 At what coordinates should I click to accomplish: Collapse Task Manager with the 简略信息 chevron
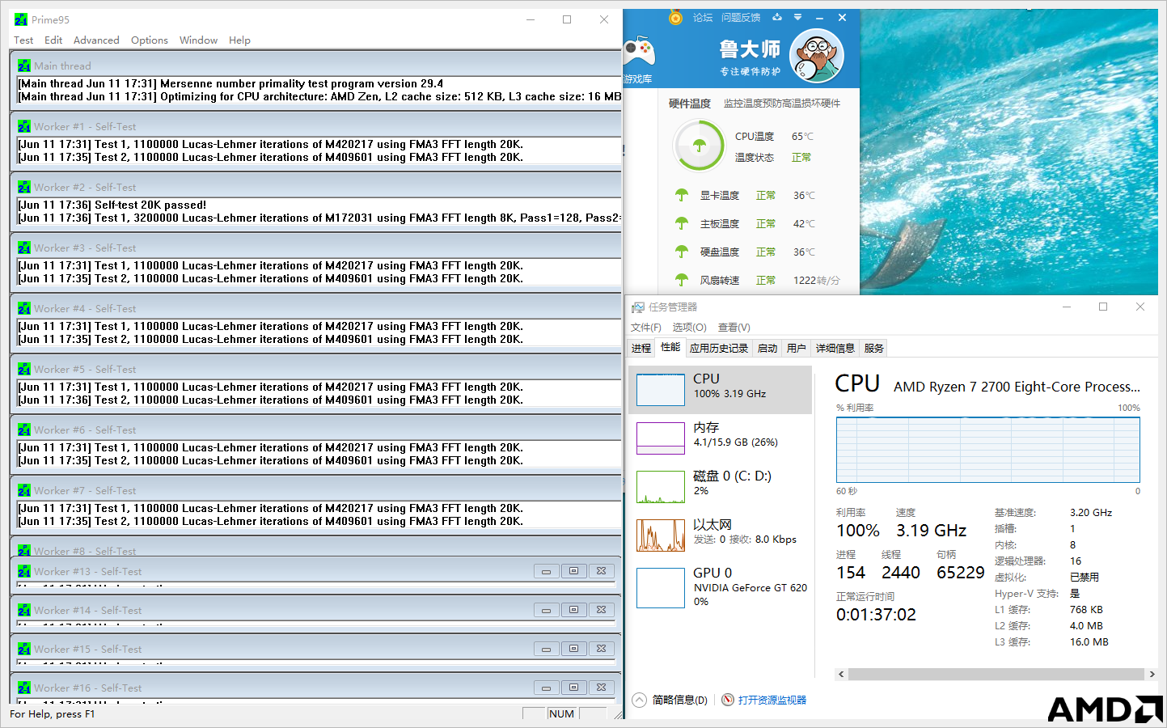(x=640, y=700)
